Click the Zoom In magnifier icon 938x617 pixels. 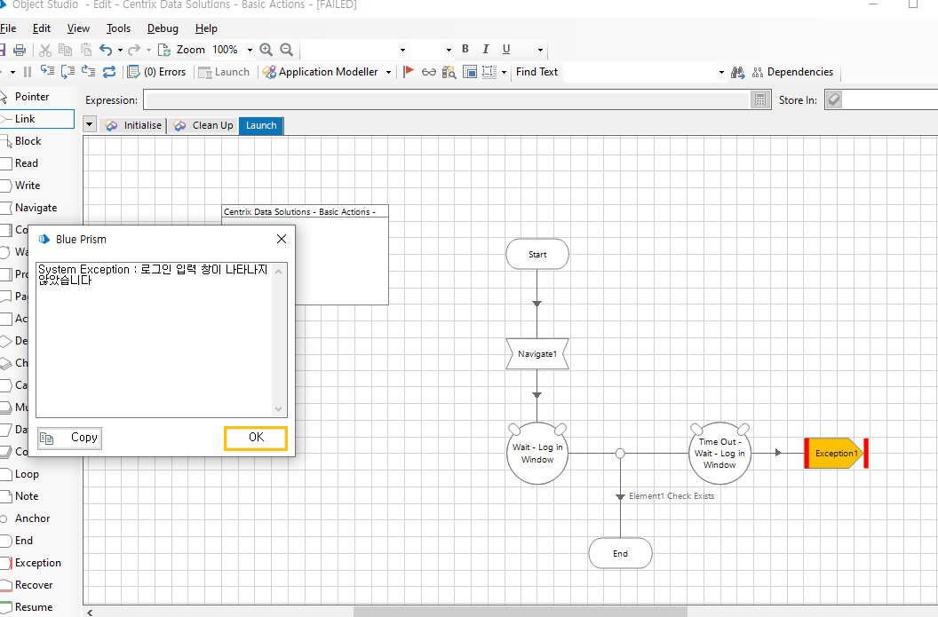266,50
